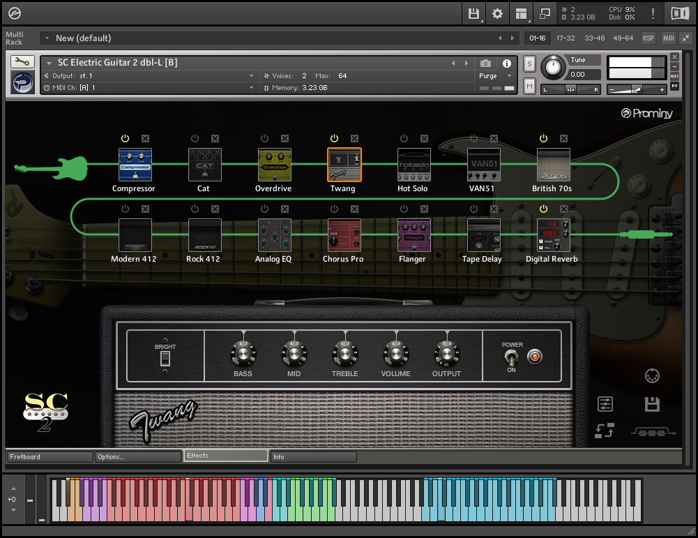
Task: Mute the instrument with M button
Action: (x=529, y=86)
